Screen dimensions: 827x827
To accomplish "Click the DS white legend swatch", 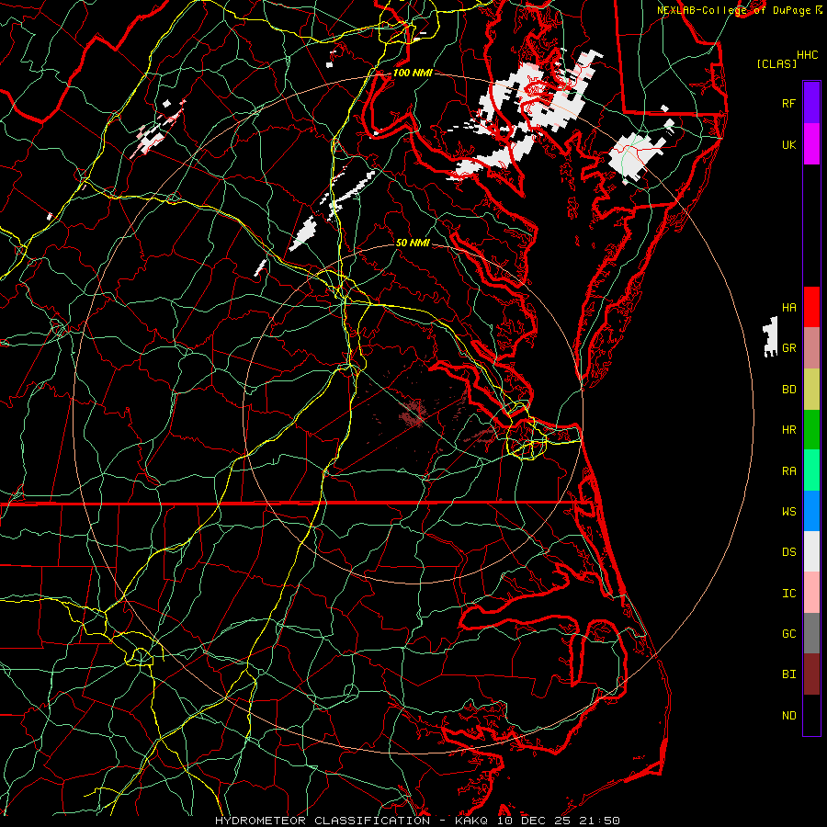I will [x=811, y=551].
